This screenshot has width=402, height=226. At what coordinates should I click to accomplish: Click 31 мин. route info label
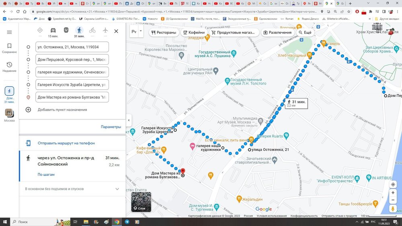tap(296, 103)
